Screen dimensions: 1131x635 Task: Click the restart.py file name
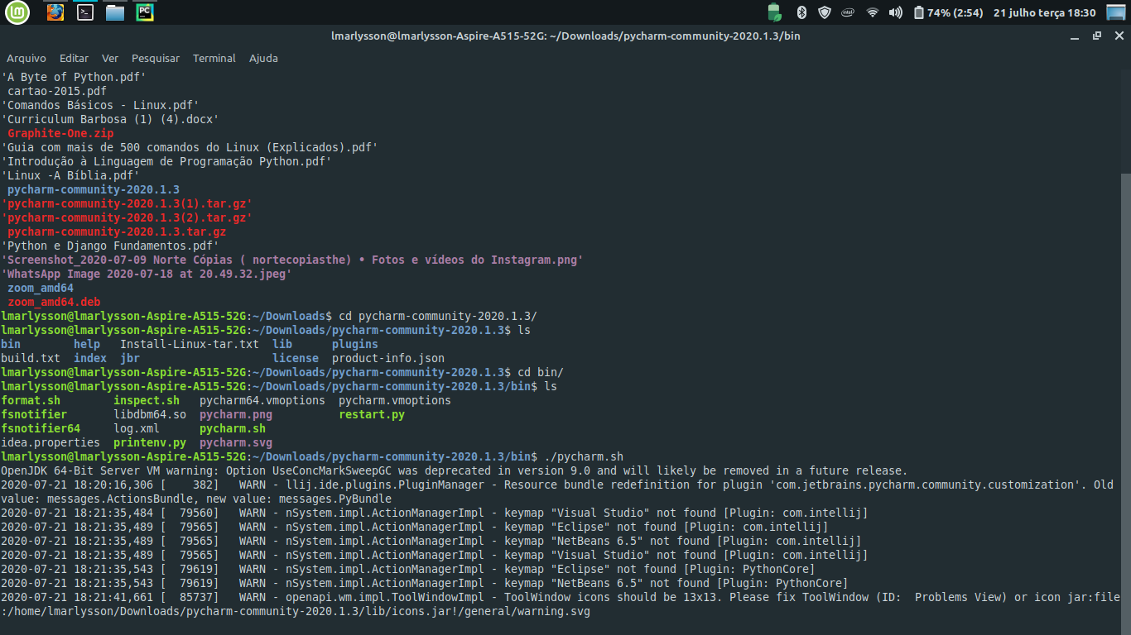[x=372, y=414]
